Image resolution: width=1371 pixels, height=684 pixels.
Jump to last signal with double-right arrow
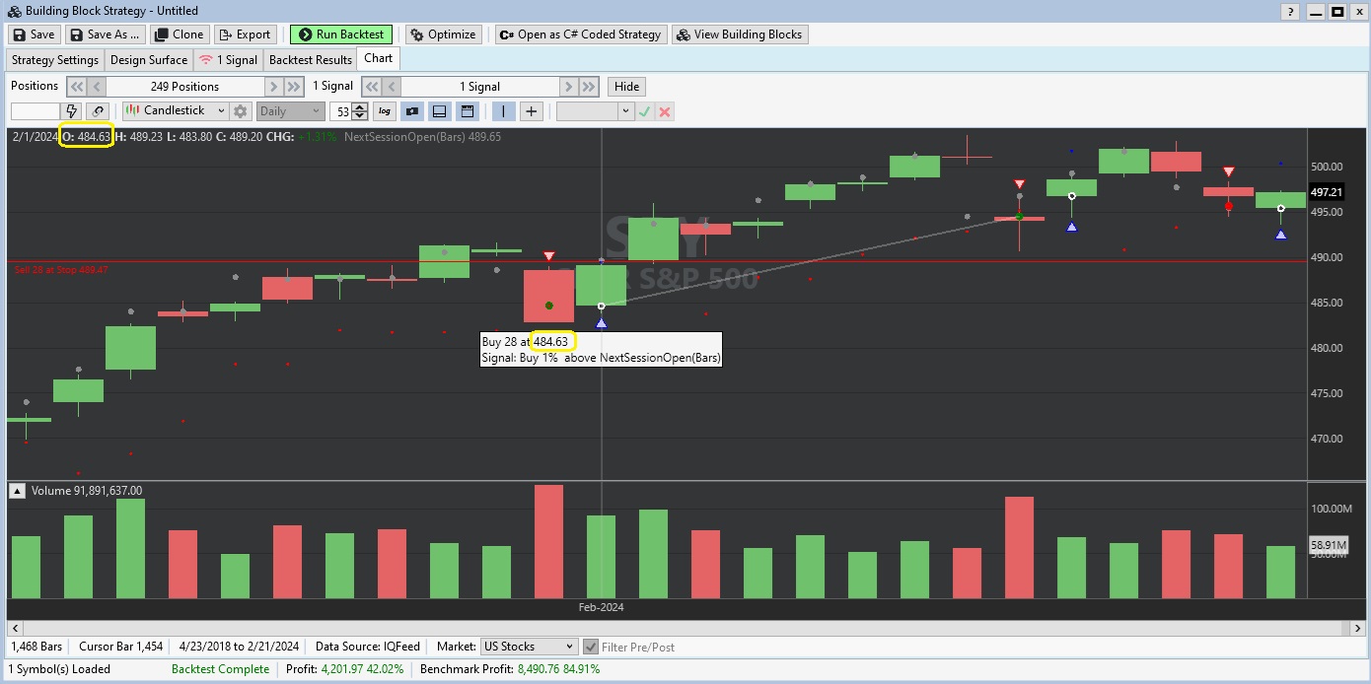click(589, 87)
